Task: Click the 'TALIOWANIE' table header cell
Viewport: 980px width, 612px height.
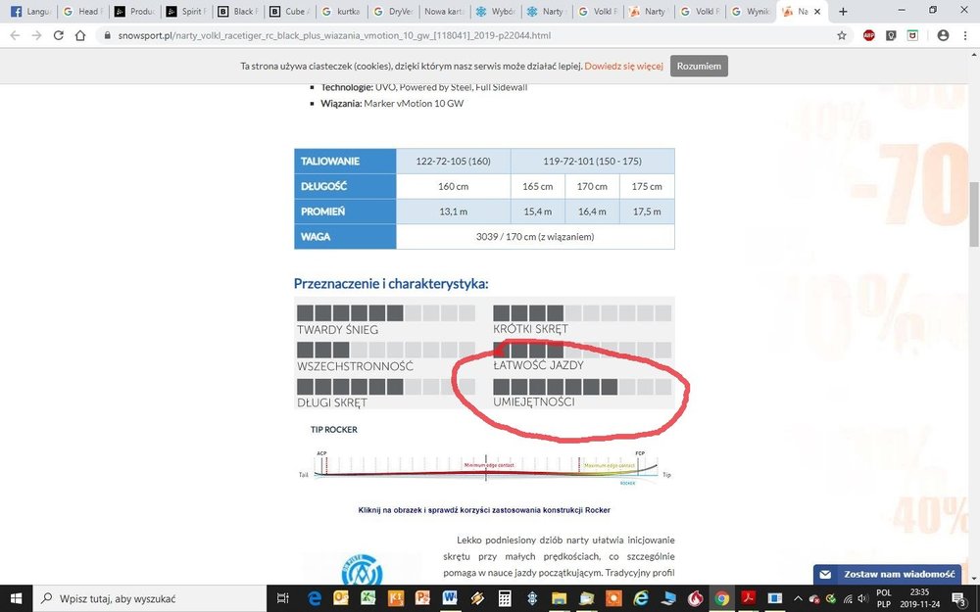Action: (x=345, y=162)
